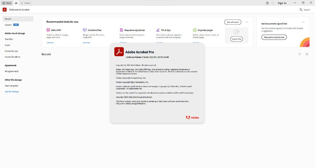
Task: Click the Fill & Sign pen icon
Action: click(x=158, y=30)
